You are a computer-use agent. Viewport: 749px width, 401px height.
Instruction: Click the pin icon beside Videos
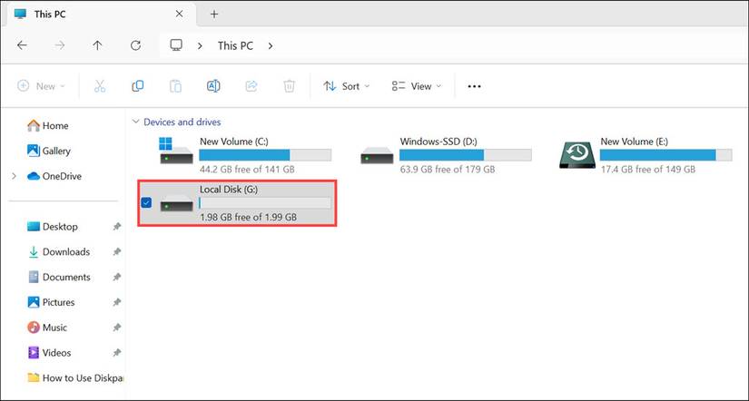point(116,353)
